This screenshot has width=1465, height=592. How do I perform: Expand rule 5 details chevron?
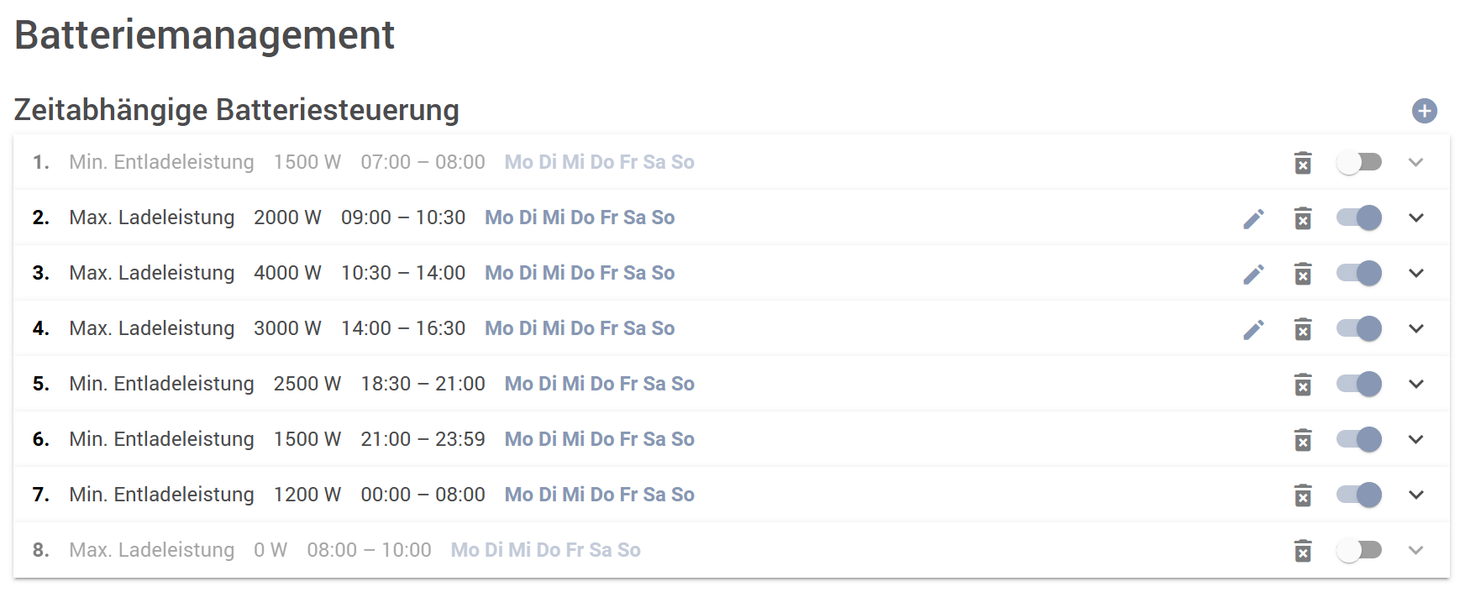click(x=1416, y=384)
